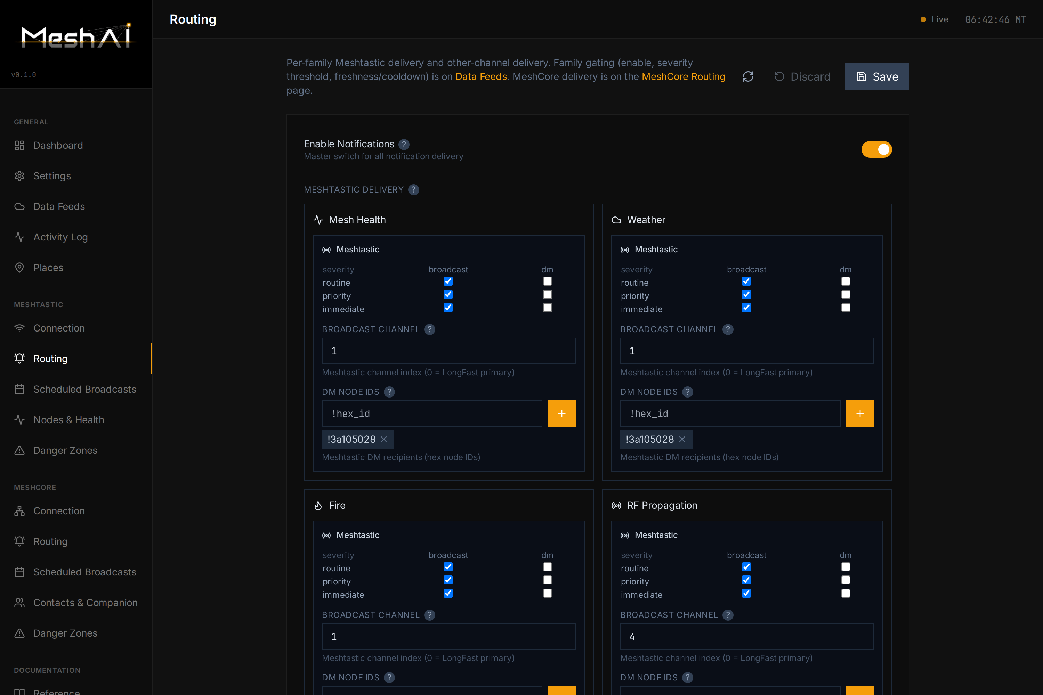The width and height of the screenshot is (1043, 695).
Task: Focus Weather !hex_id input
Action: pos(730,414)
